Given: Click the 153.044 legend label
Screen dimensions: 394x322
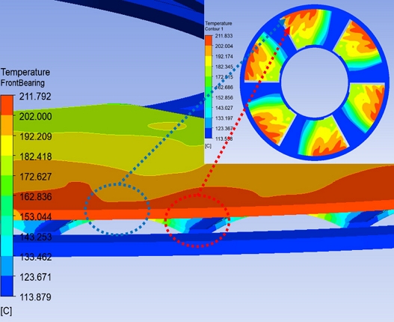Looking at the screenshot, I should [35, 216].
